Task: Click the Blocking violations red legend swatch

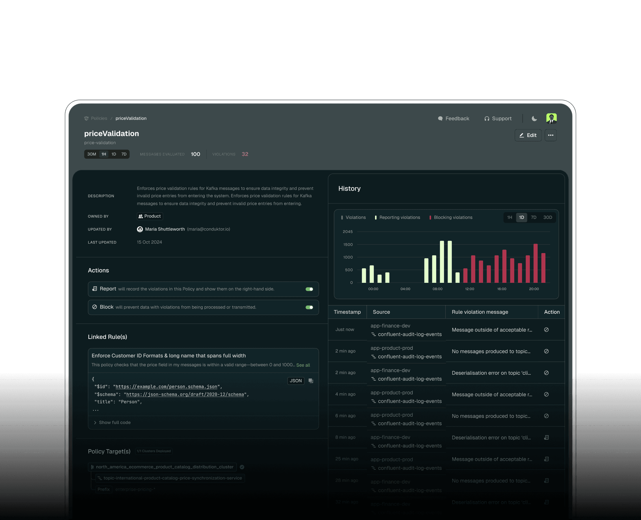Action: click(430, 218)
